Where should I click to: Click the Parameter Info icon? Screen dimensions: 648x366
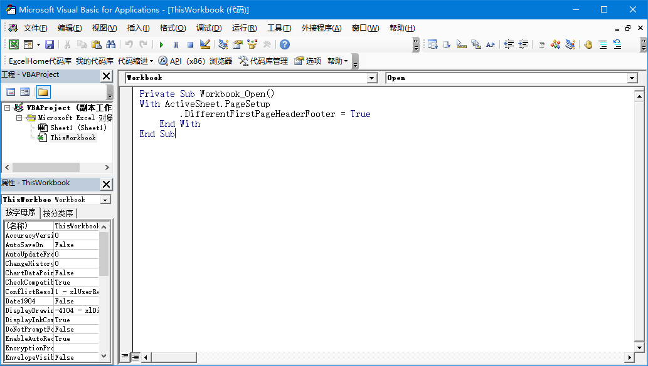click(476, 44)
